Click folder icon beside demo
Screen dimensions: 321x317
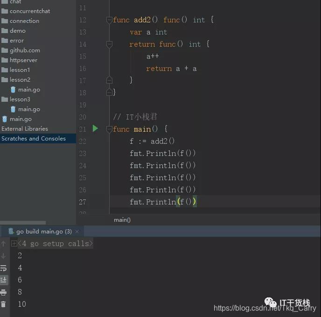(5, 31)
